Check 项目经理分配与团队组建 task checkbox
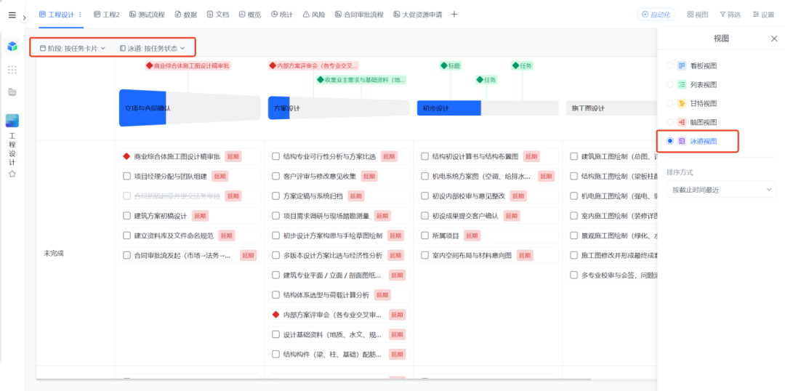 (126, 176)
